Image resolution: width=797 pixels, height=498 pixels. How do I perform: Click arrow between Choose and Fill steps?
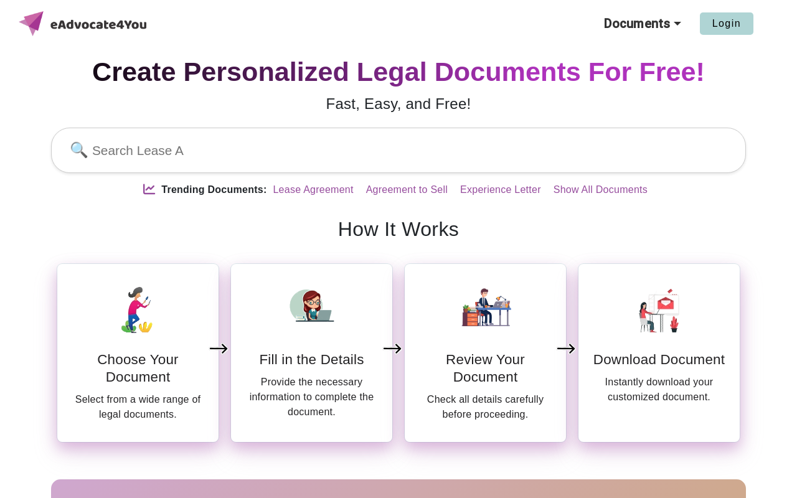point(219,349)
